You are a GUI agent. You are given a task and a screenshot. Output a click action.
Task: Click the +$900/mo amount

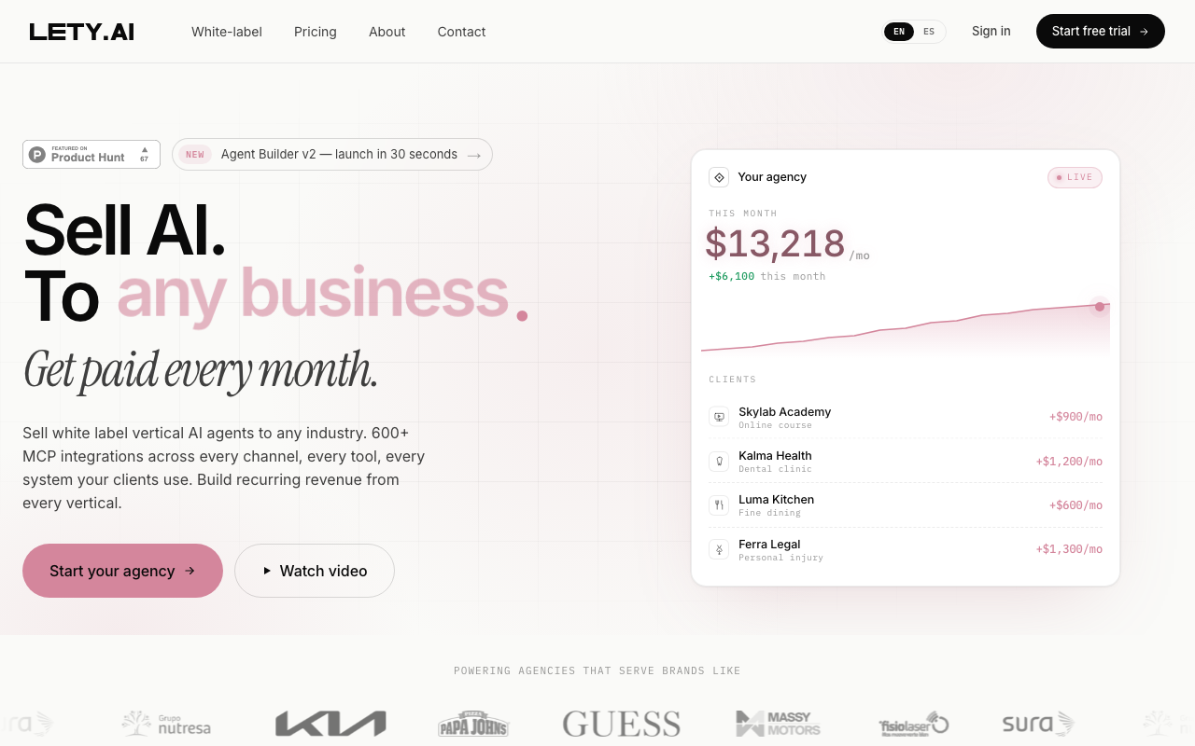pyautogui.click(x=1075, y=417)
